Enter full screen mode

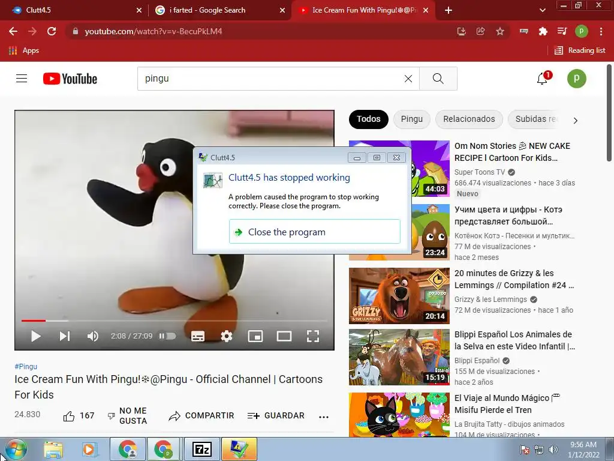coord(313,336)
